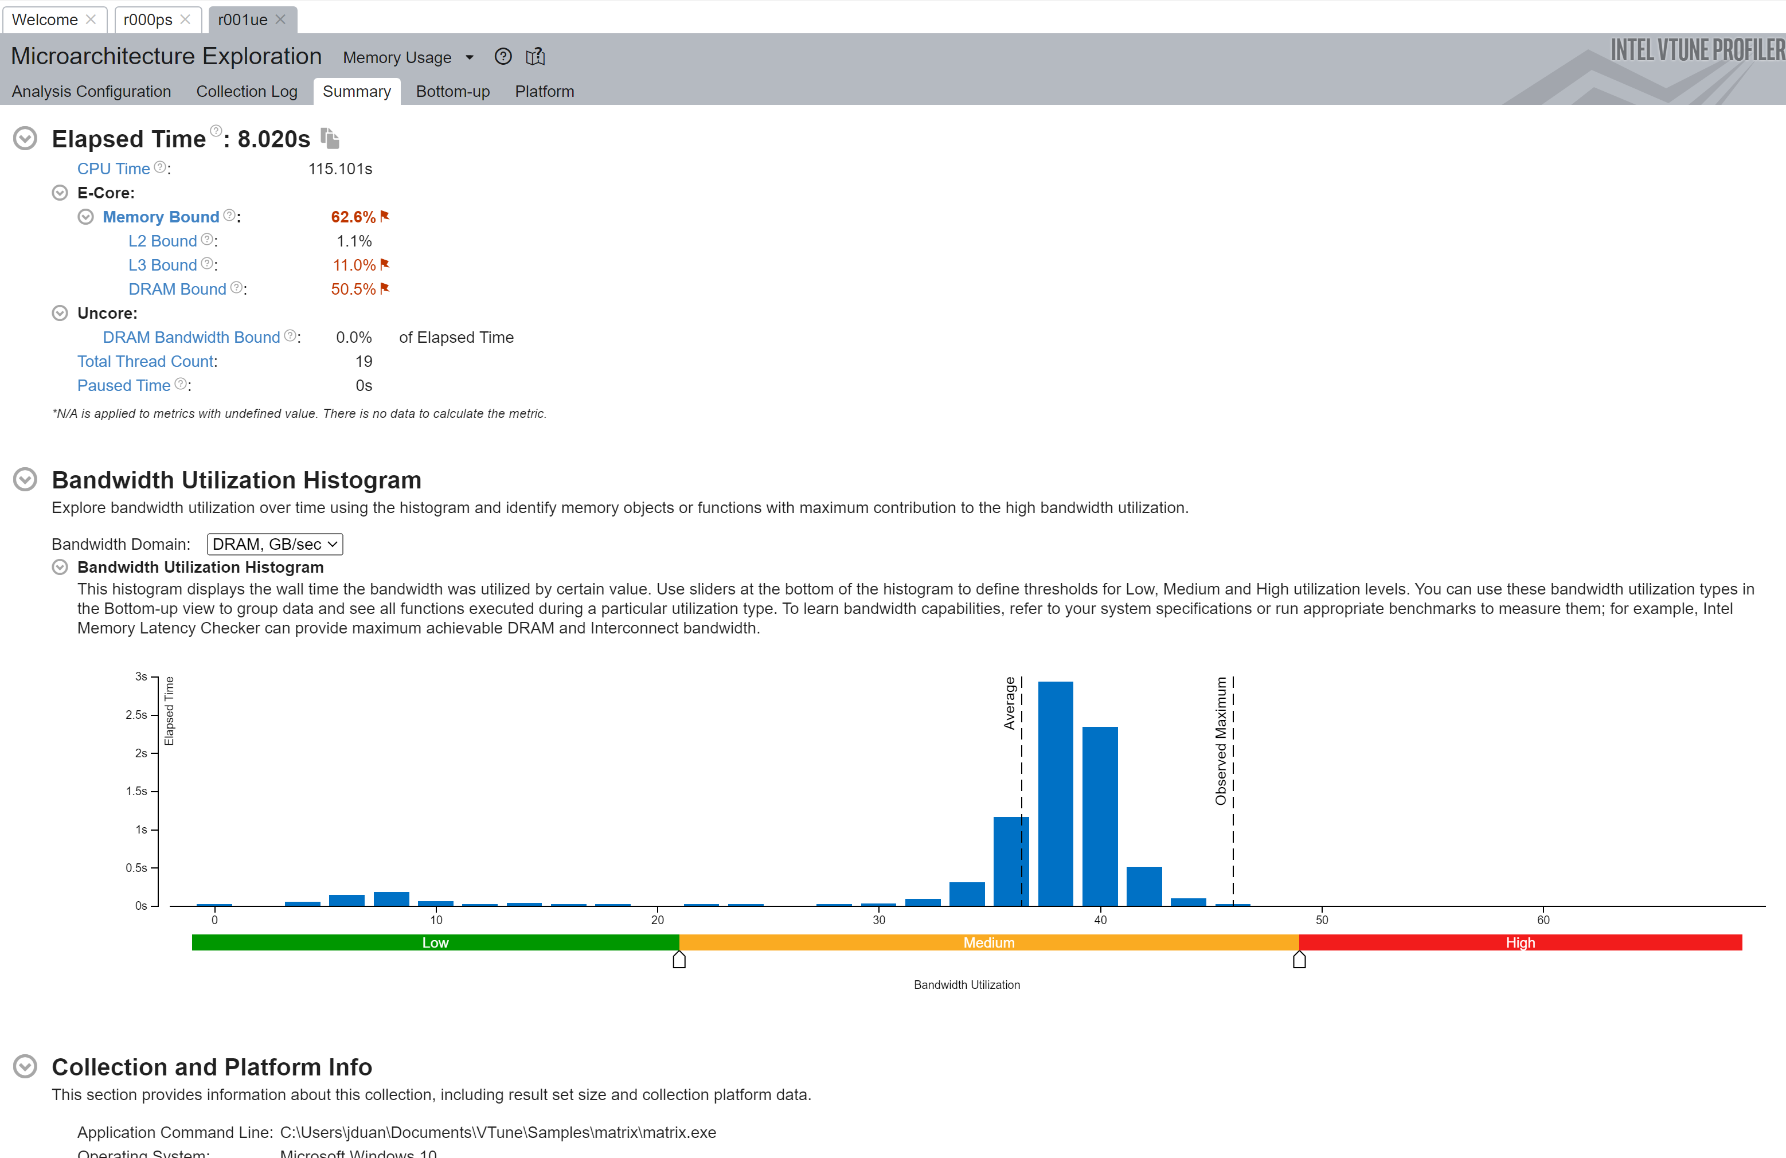1786x1158 pixels.
Task: Click help icon next to CPU Time
Action: 160,167
